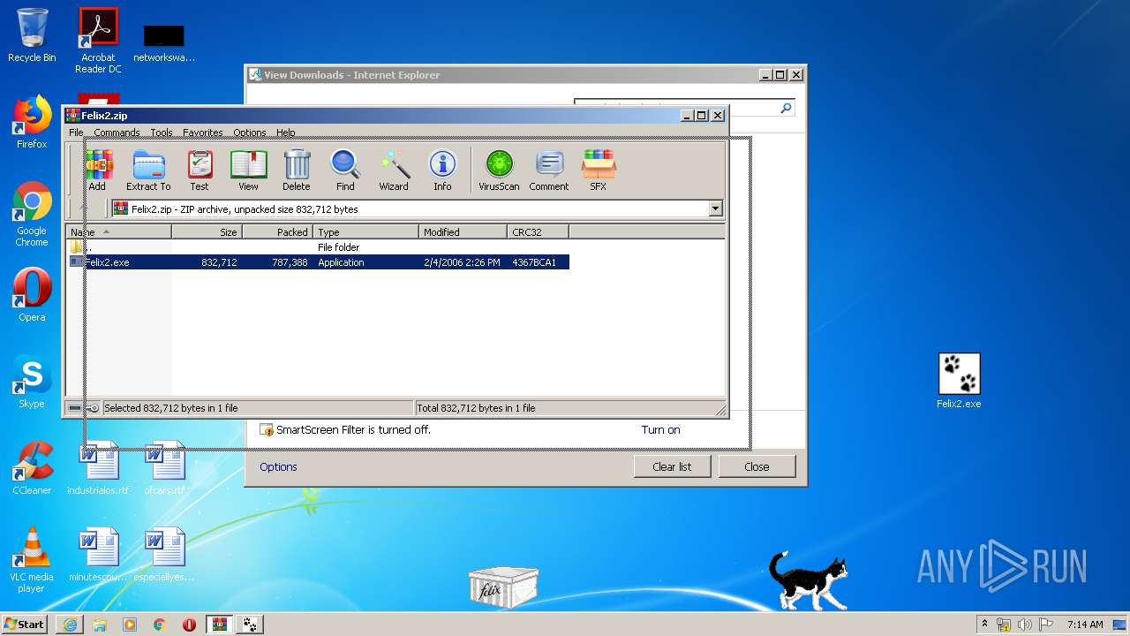Open the Favorites menu
Viewport: 1130px width, 636px height.
click(203, 132)
